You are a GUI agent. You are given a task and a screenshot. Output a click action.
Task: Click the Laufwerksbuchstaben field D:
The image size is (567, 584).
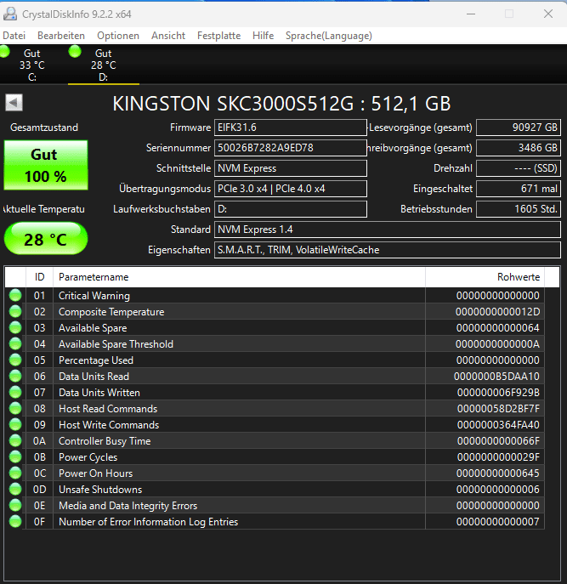[x=291, y=209]
